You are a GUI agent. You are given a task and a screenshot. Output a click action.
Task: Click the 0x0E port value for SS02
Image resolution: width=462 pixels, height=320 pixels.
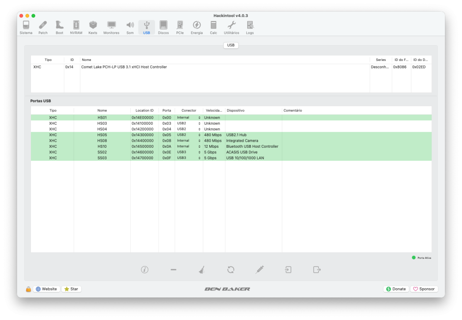[166, 152]
